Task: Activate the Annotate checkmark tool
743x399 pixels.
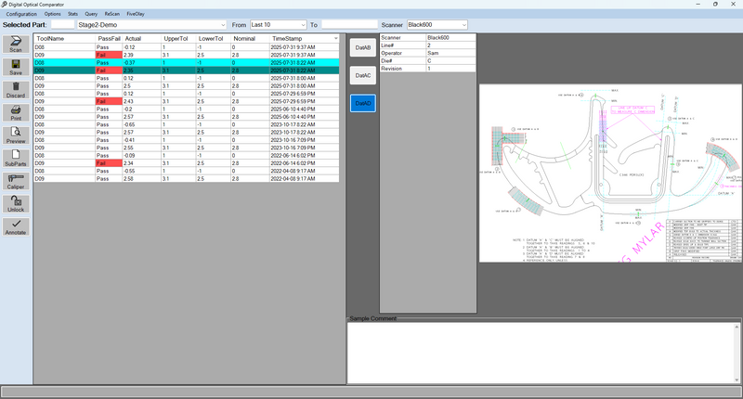Action: pyautogui.click(x=16, y=226)
